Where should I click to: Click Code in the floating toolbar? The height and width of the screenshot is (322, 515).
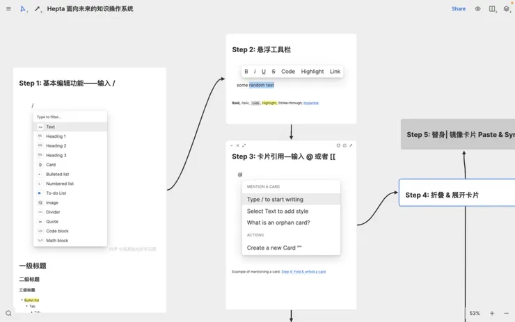pyautogui.click(x=288, y=71)
